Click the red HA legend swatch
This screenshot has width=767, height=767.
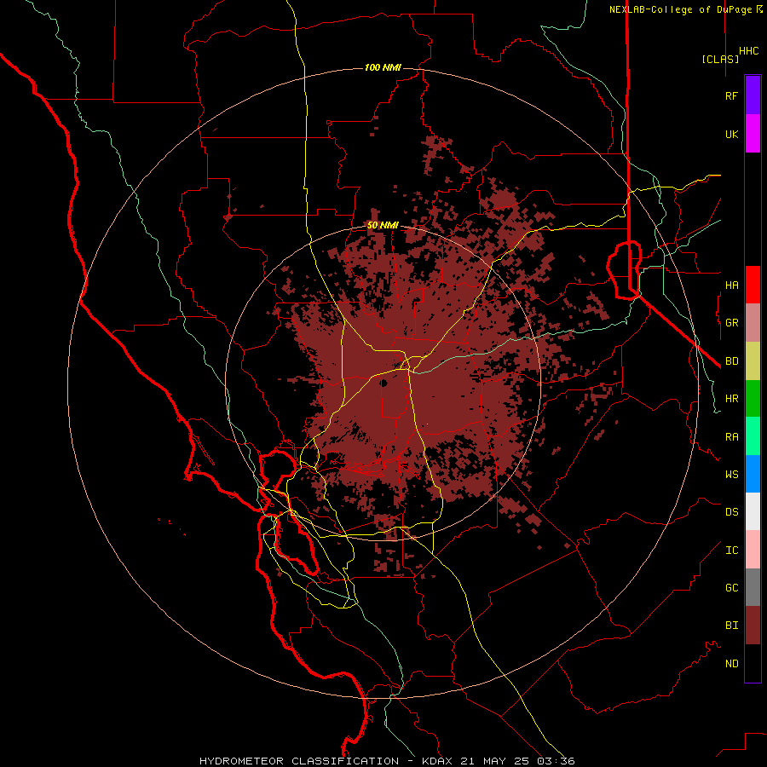pos(753,285)
